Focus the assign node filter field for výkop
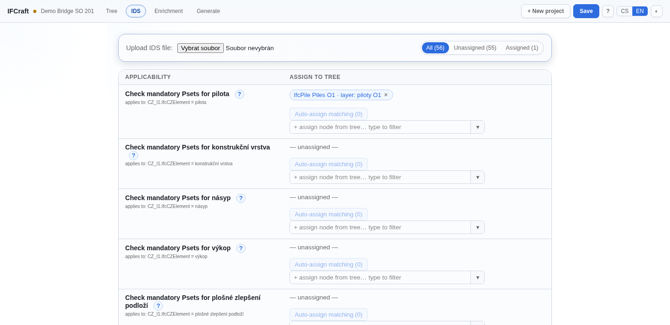The width and height of the screenshot is (670, 325). [380, 278]
